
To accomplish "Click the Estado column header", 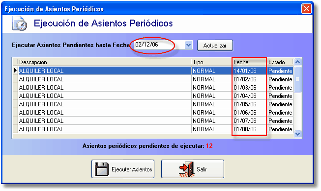I will [x=280, y=62].
